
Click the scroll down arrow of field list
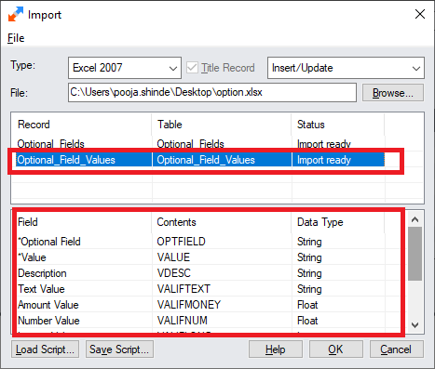(x=415, y=325)
